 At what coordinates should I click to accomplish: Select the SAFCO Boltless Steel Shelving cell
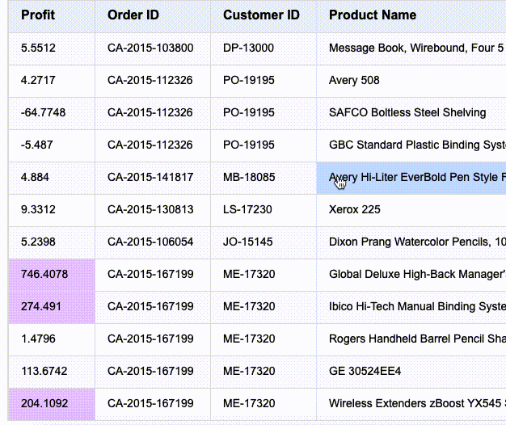(x=407, y=113)
